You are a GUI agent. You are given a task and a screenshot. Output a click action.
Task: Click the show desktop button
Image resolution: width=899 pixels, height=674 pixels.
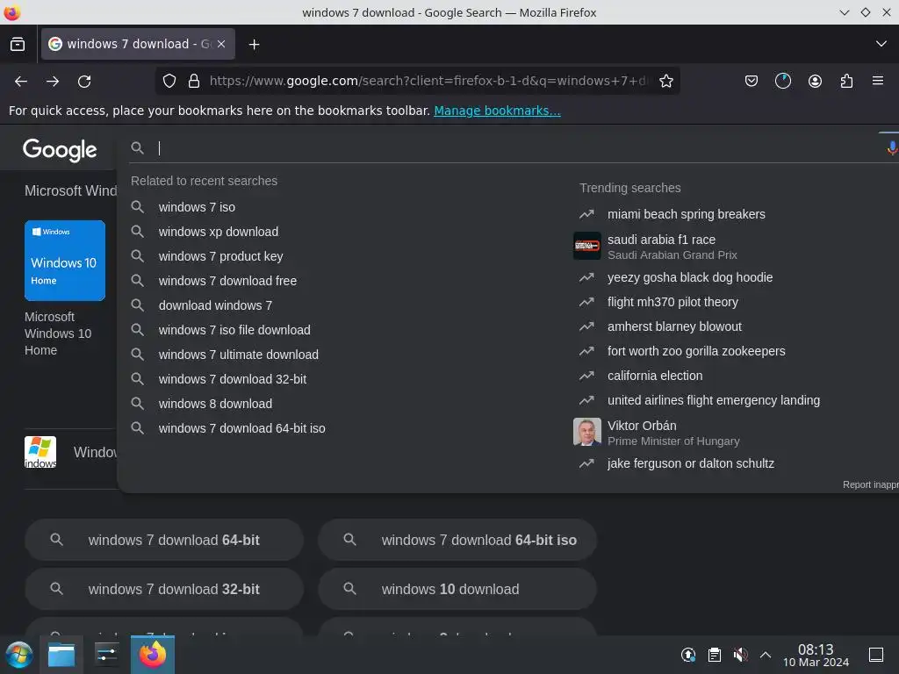click(876, 655)
